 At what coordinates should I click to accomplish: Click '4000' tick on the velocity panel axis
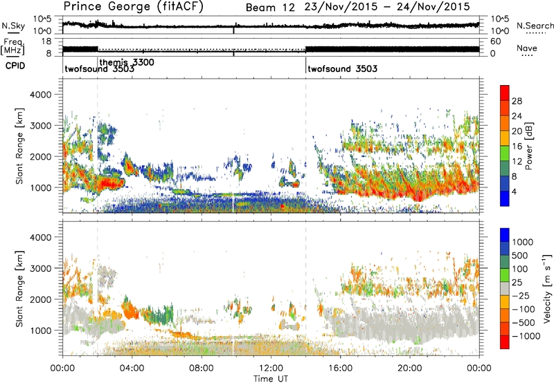[40, 237]
